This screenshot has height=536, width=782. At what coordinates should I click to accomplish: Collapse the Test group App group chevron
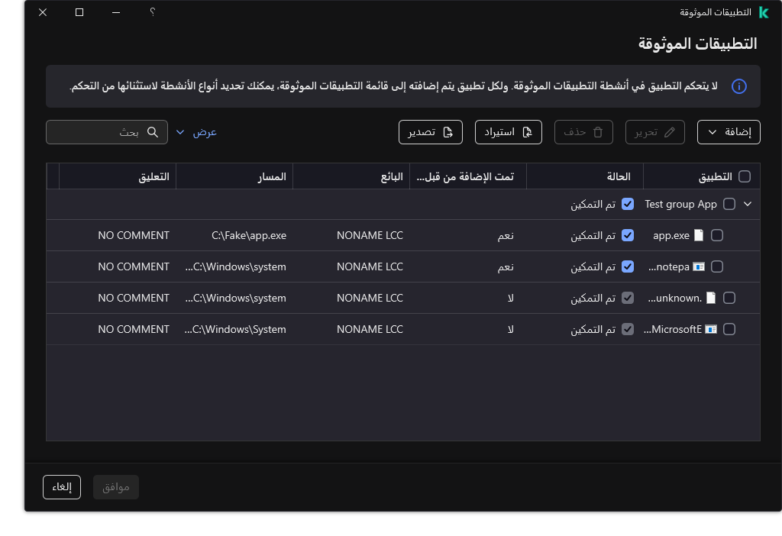pos(747,204)
